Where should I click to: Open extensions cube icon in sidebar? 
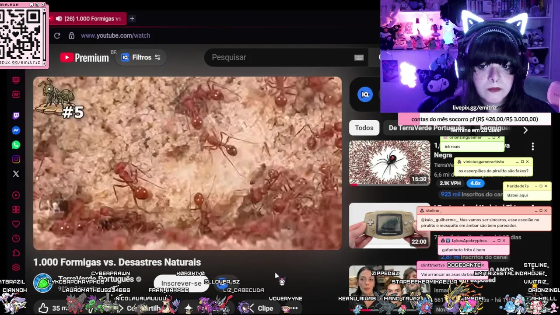tap(16, 253)
